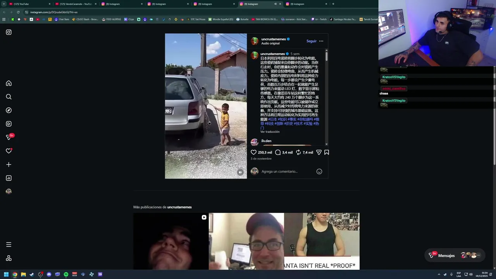Like the post with the heart icon
The height and width of the screenshot is (279, 496).
[253, 152]
